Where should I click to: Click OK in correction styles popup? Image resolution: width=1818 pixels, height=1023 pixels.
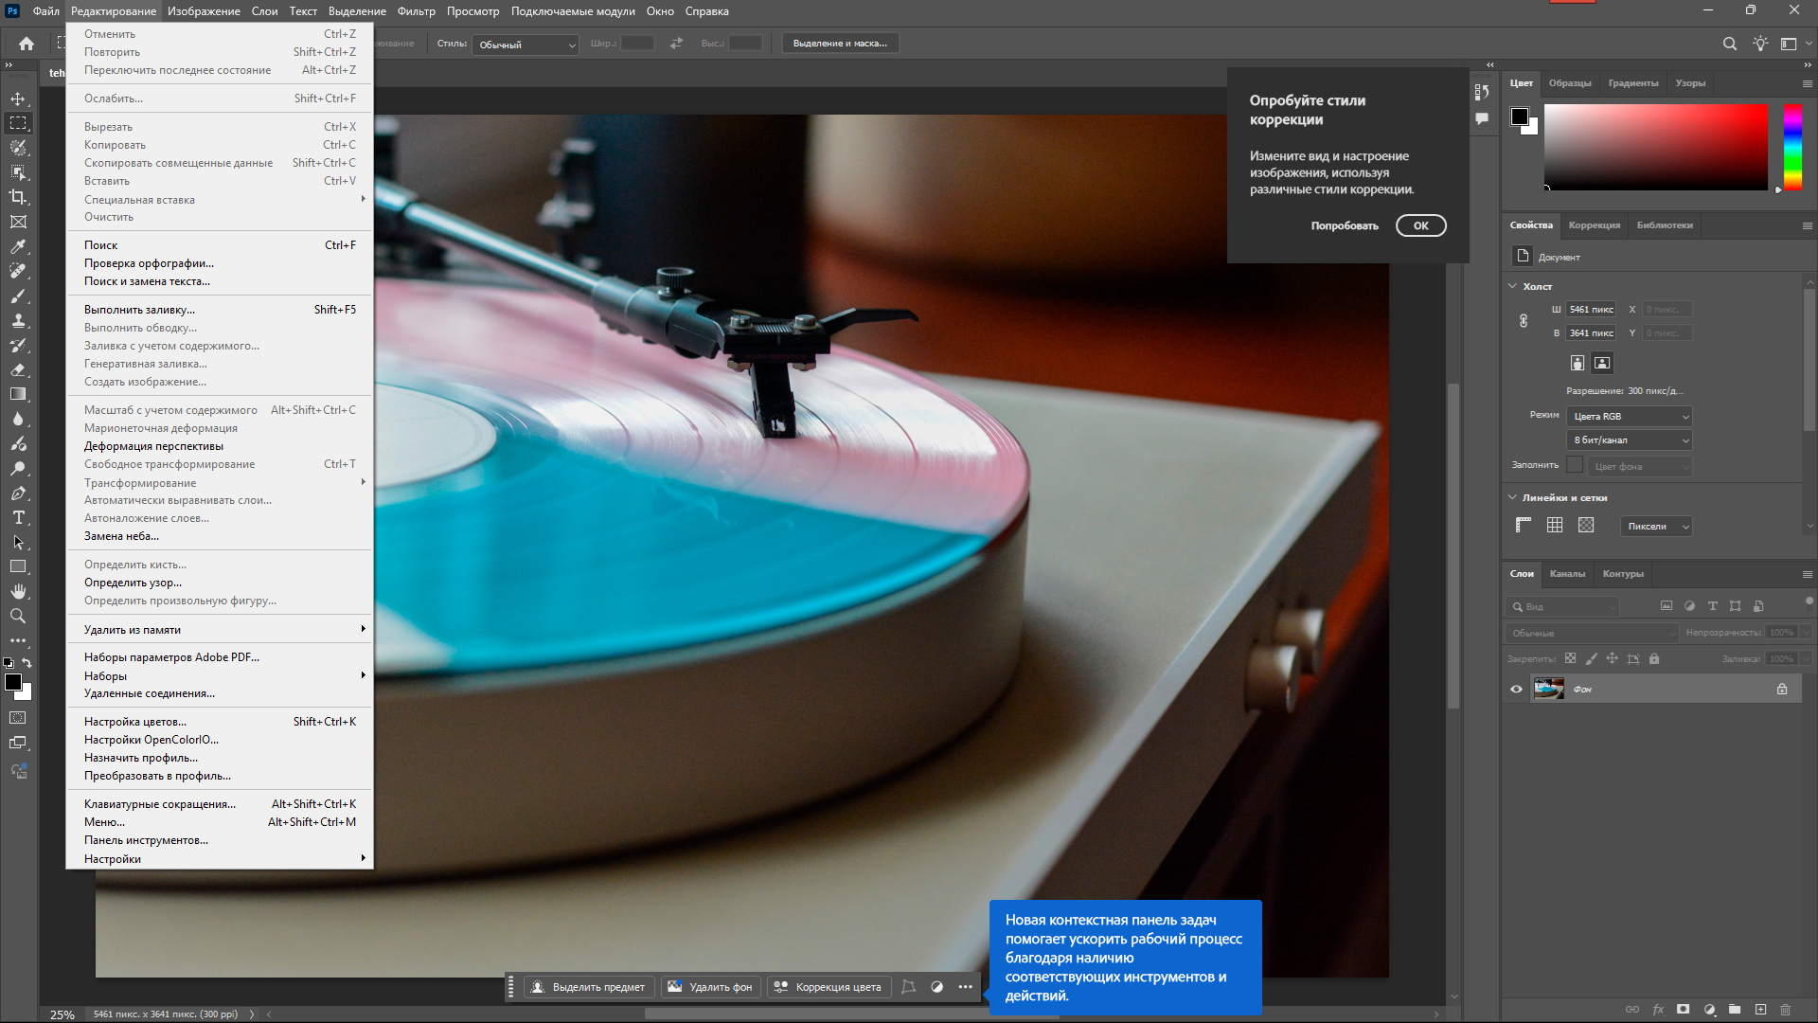click(1420, 225)
